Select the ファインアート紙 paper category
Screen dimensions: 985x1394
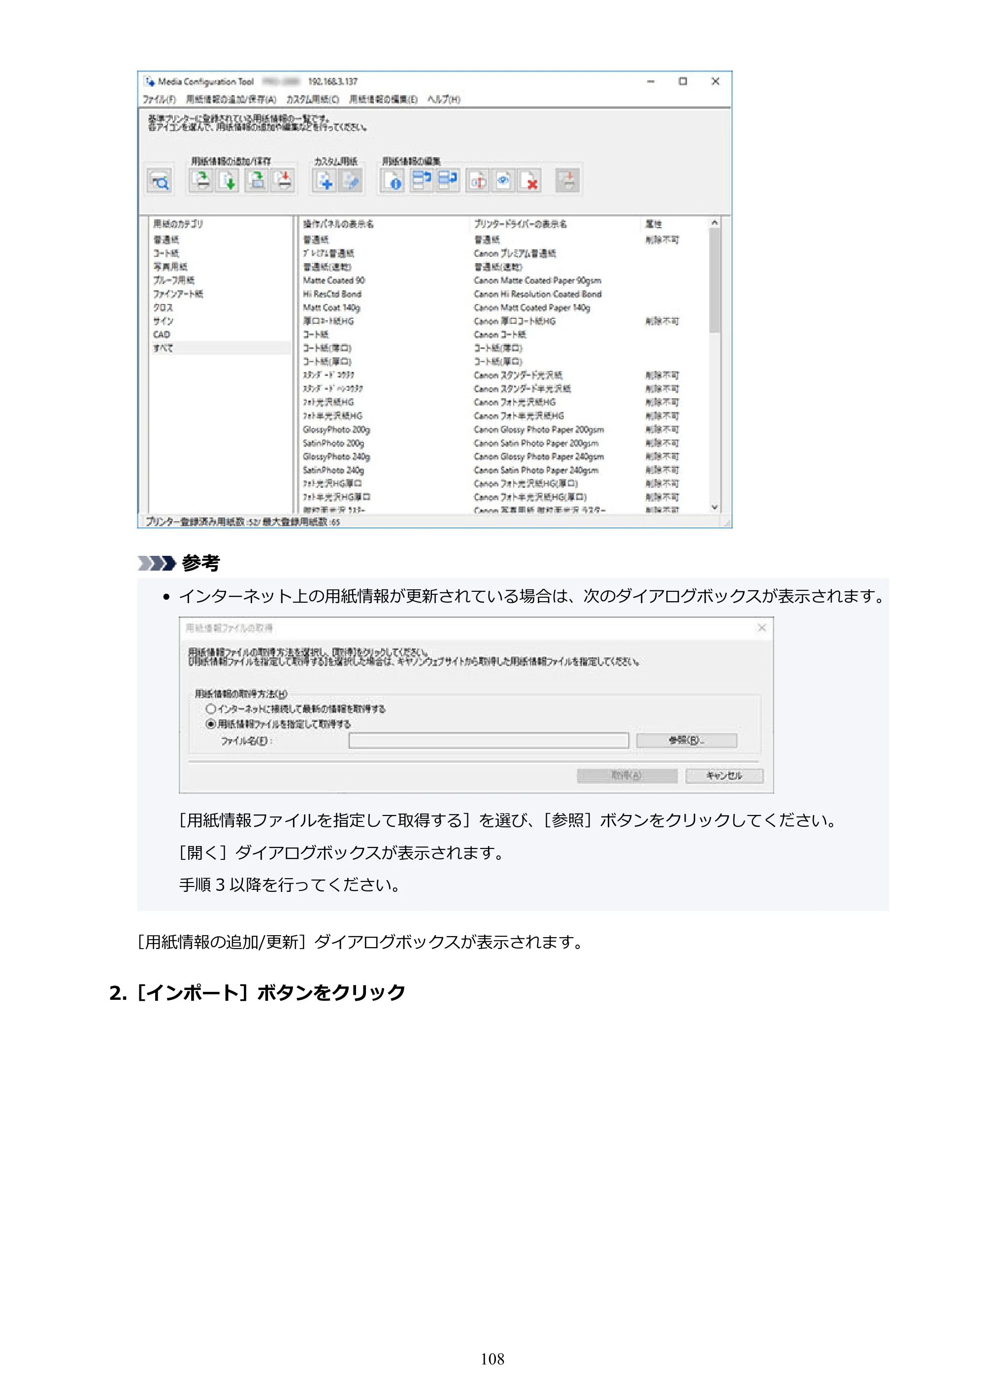(x=178, y=294)
